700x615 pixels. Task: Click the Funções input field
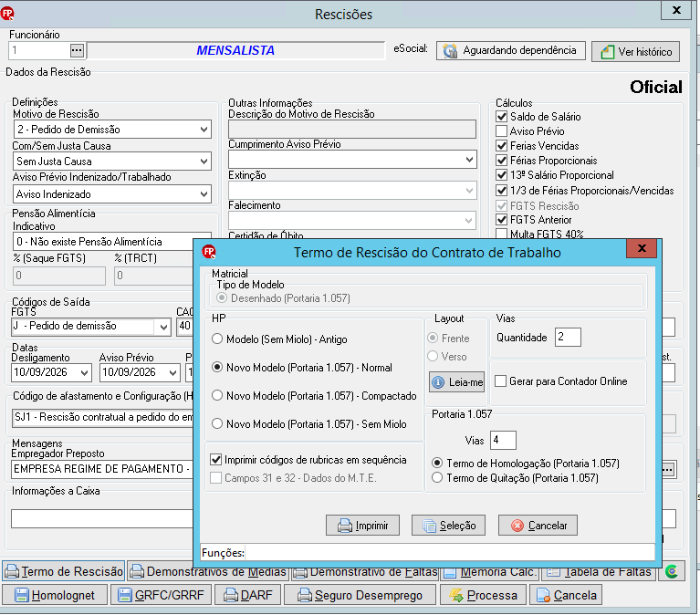[x=450, y=553]
